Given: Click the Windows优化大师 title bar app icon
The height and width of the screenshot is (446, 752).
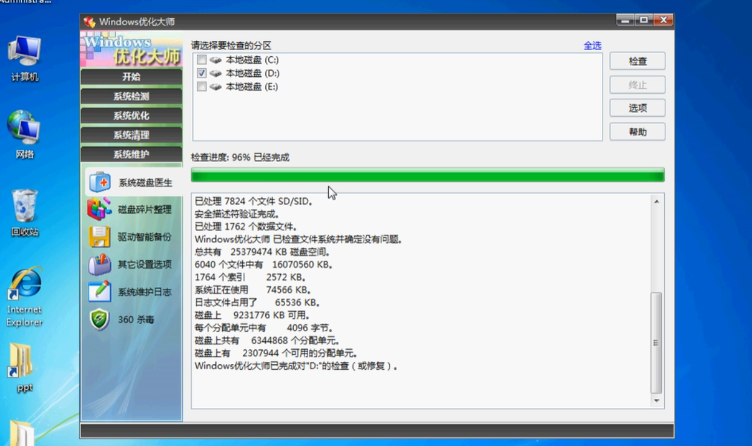Looking at the screenshot, I should tap(90, 22).
